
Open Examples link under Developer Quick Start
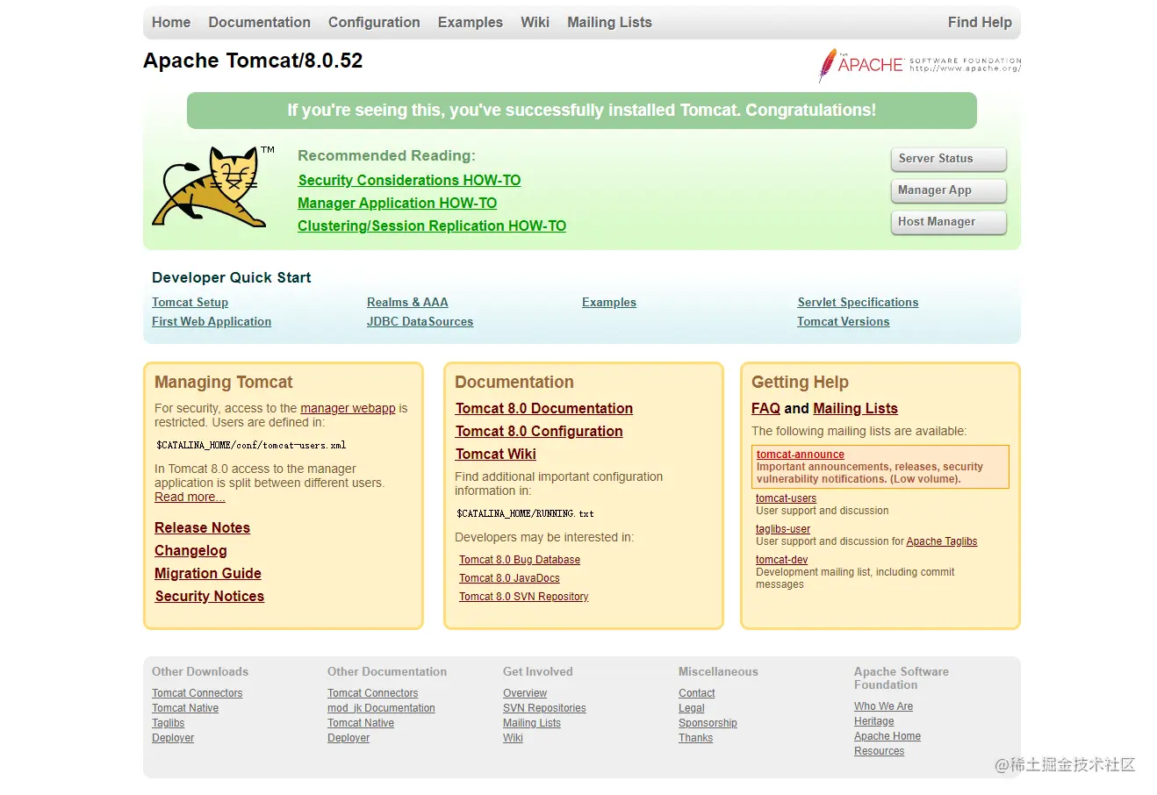click(609, 302)
